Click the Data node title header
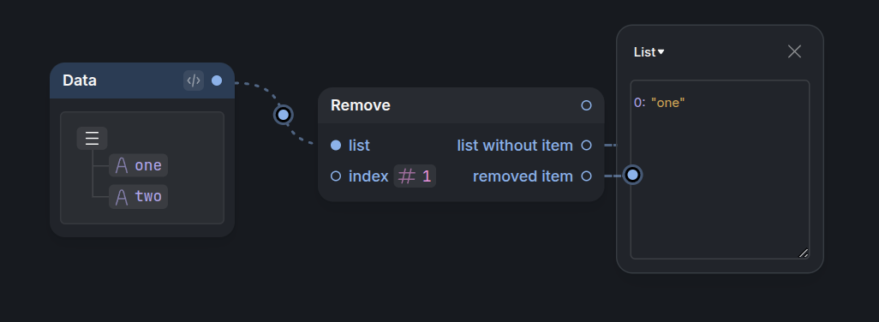The width and height of the screenshot is (879, 322). click(80, 80)
